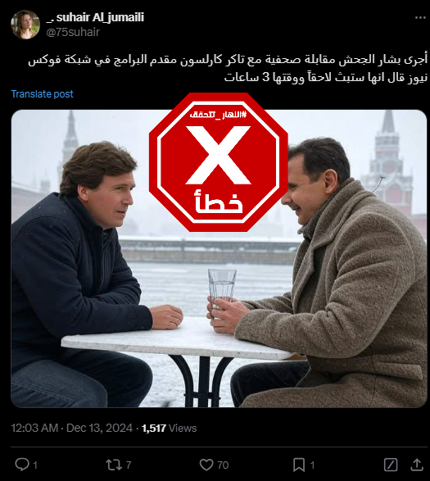Open the three-dot more options menu
The image size is (430, 481).
point(420,18)
